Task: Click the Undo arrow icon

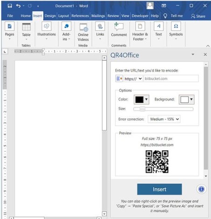Action: pos(18,6)
